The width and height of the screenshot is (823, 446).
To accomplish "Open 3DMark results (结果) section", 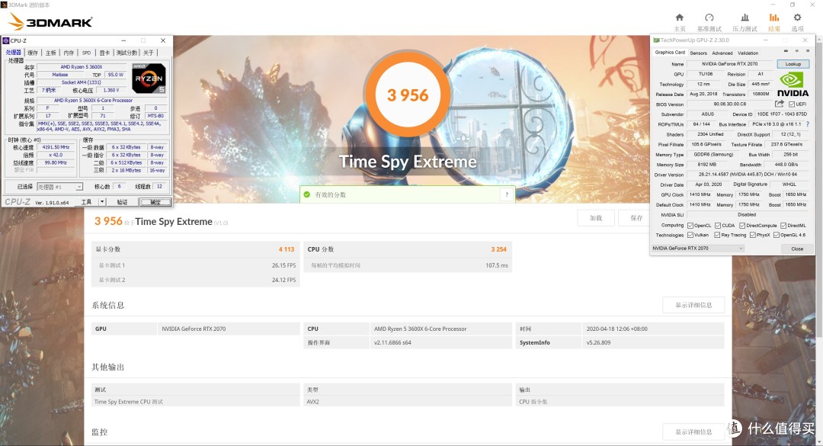I will (773, 22).
